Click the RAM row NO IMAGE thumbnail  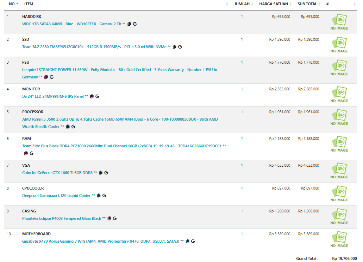pyautogui.click(x=339, y=144)
